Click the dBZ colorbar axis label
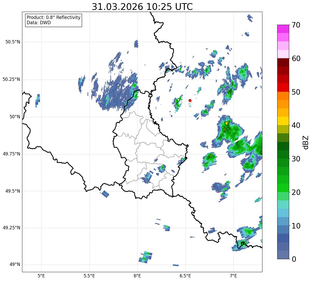Image resolution: width=312 pixels, height=281 pixels. pos(306,142)
